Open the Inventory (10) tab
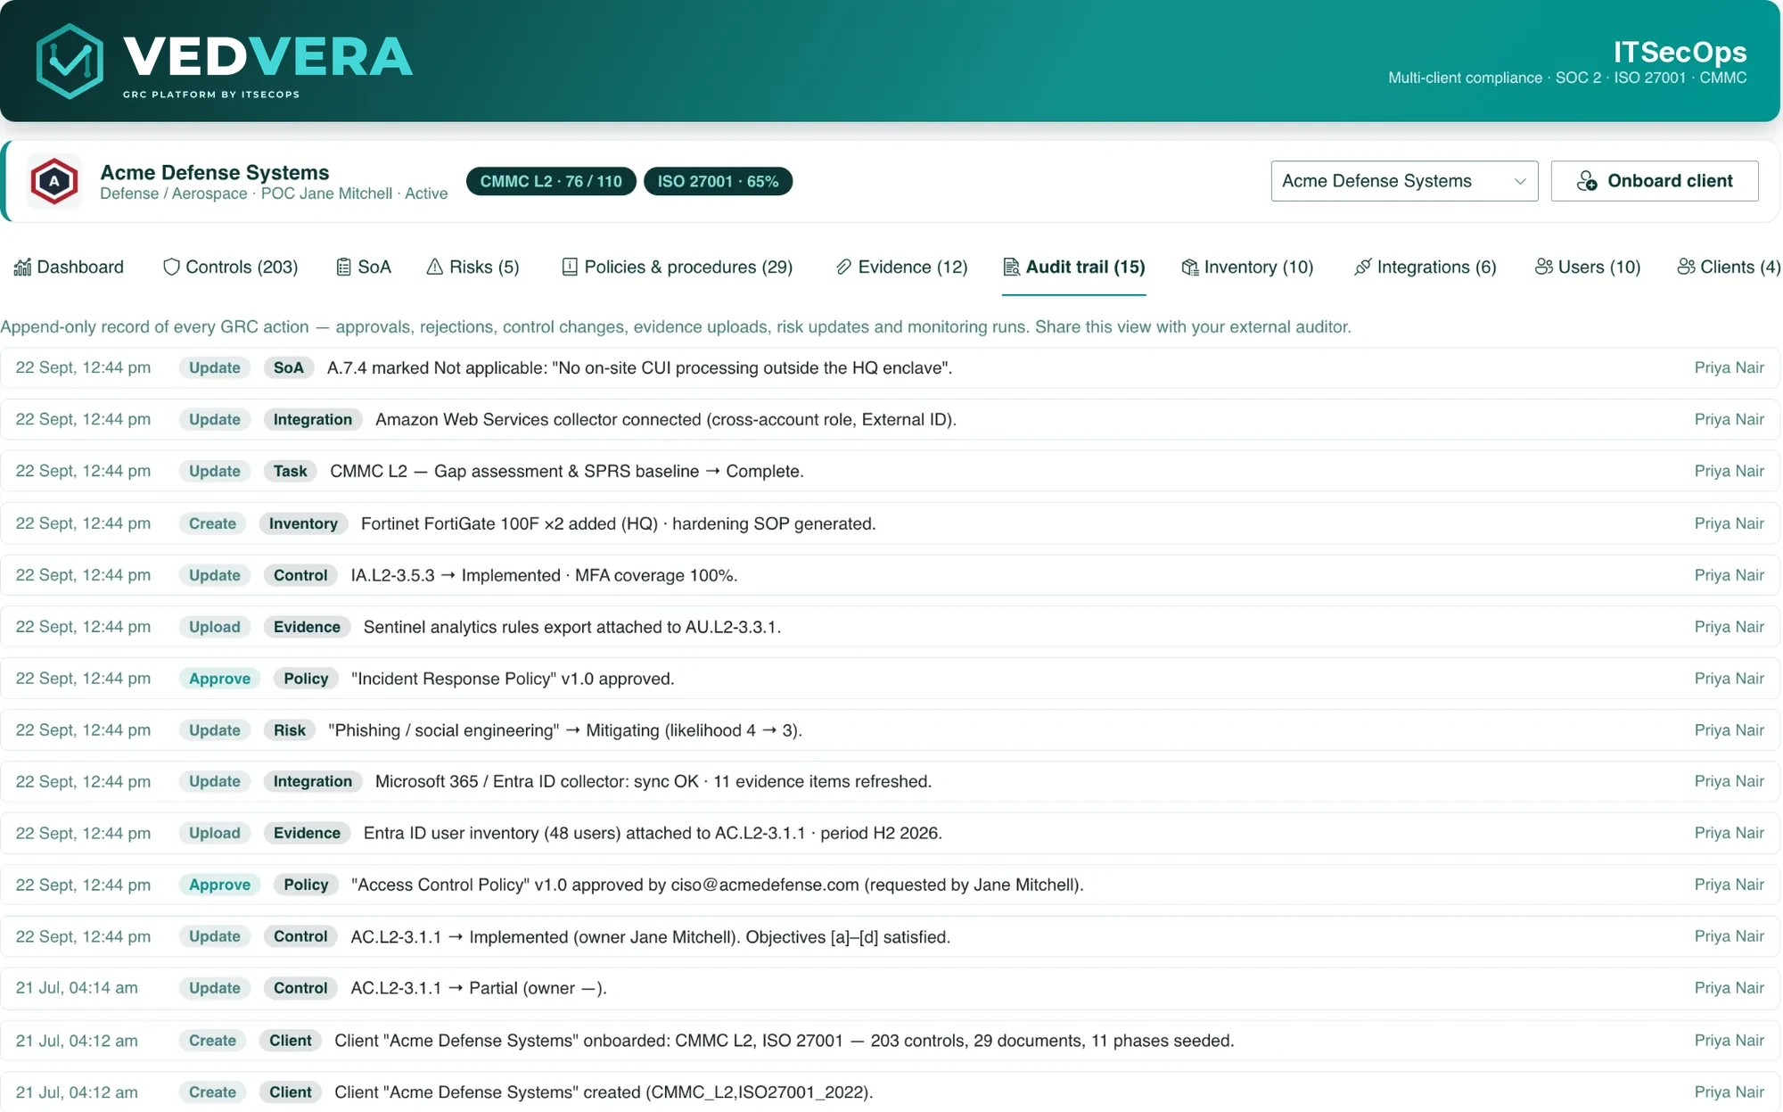The width and height of the screenshot is (1783, 1112). pos(1247,267)
